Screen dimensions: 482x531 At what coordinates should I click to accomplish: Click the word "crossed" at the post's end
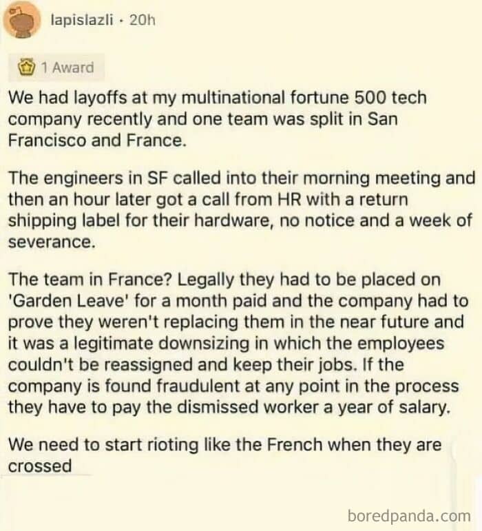click(40, 466)
